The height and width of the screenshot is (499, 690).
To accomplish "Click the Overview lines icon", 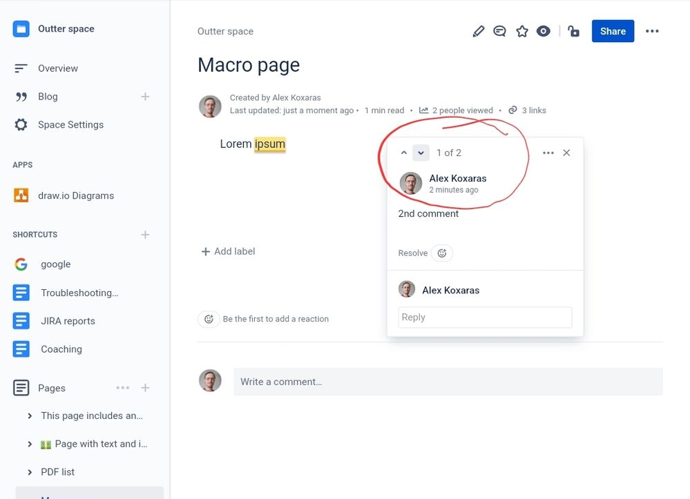I will coord(21,68).
